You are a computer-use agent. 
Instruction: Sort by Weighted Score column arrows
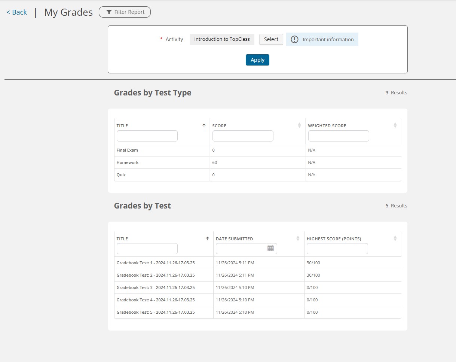[395, 125]
